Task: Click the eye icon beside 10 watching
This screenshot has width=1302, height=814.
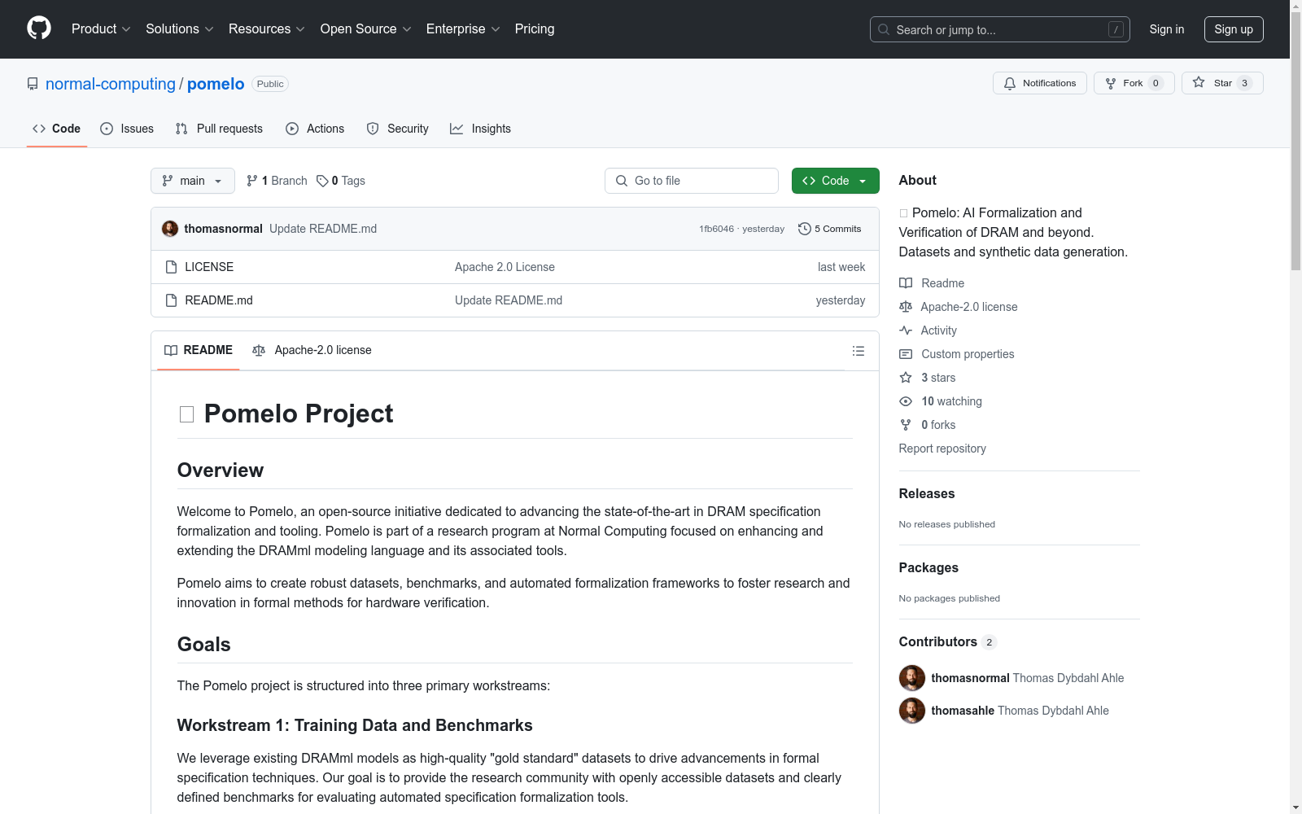Action: [906, 401]
